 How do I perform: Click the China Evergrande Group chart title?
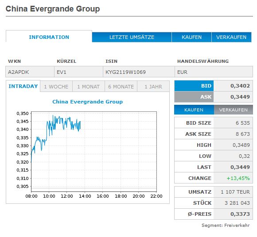tap(88, 102)
